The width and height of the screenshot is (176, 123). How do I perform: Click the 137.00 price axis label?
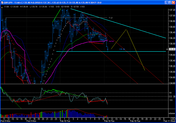(172, 15)
